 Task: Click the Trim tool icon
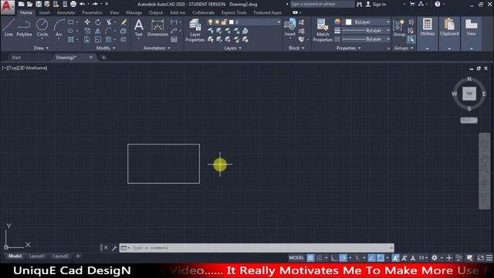[109, 22]
